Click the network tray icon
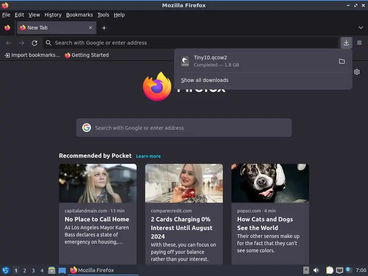 click(339, 270)
